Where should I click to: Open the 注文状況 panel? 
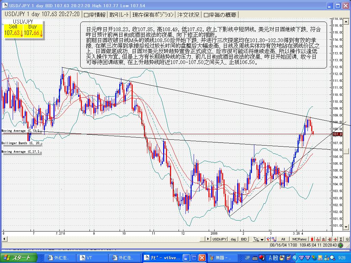click(187, 14)
